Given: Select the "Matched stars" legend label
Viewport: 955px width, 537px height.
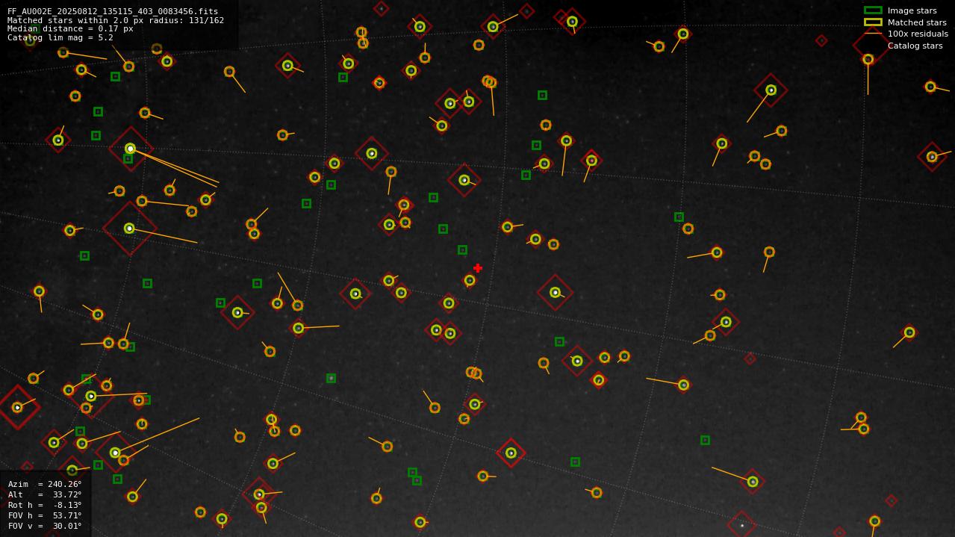Looking at the screenshot, I should [917, 22].
